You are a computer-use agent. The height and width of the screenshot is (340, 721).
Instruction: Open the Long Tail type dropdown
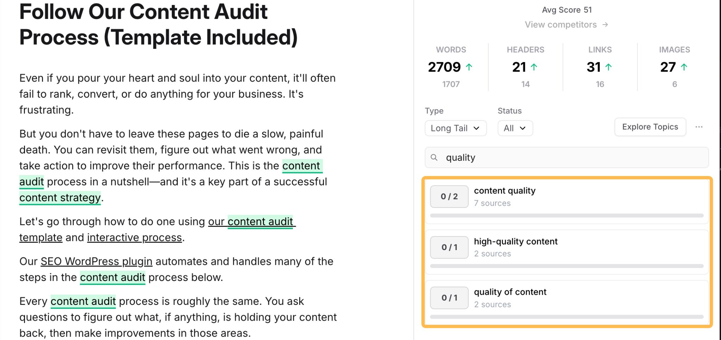tap(455, 128)
